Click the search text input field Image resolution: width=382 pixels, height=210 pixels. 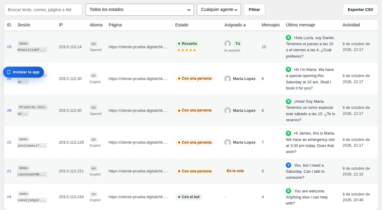pos(43,10)
